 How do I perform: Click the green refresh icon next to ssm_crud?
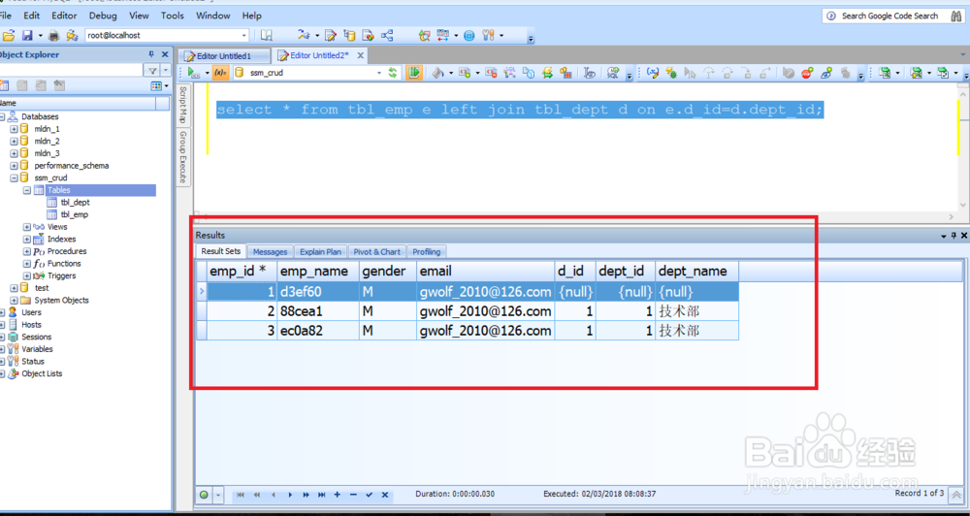click(392, 73)
